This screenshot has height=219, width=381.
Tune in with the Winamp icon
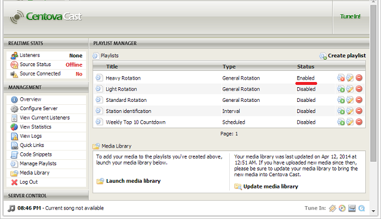332,208
